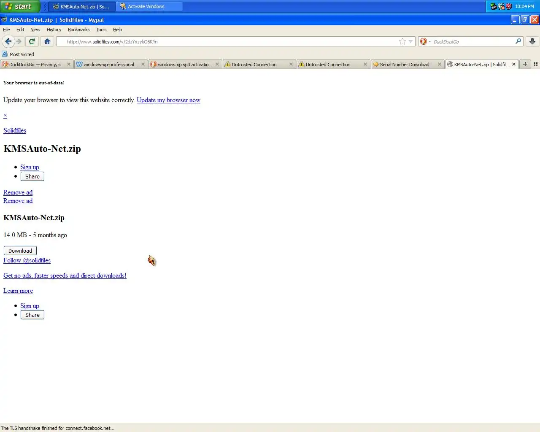Close the DuckDuckGo Privacy tab
540x432 pixels.
[x=69, y=64]
